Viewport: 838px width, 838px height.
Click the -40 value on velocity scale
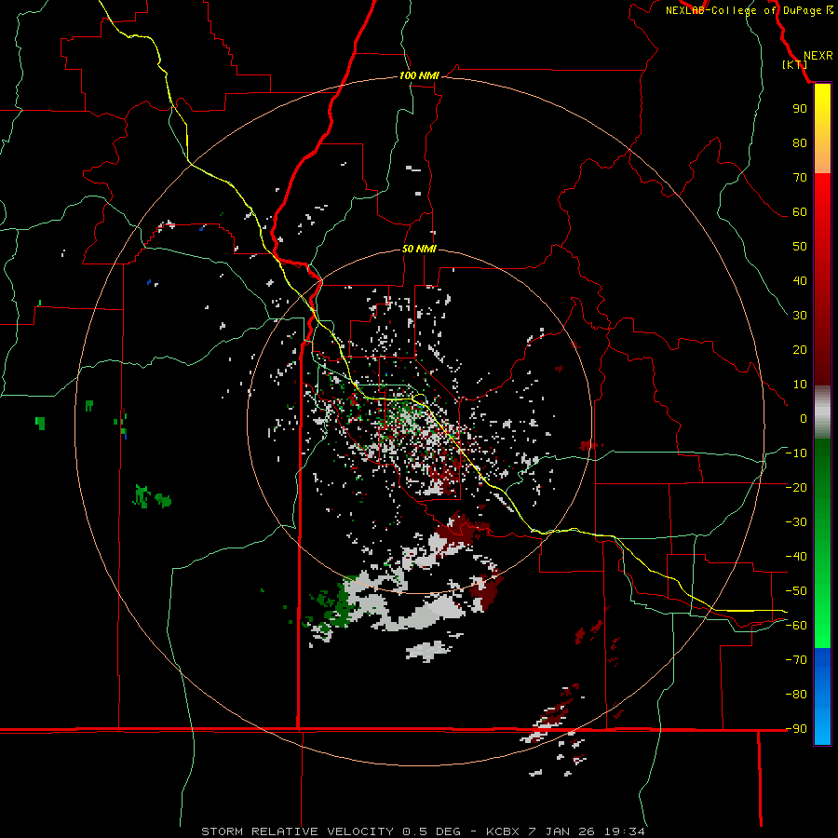[x=796, y=557]
